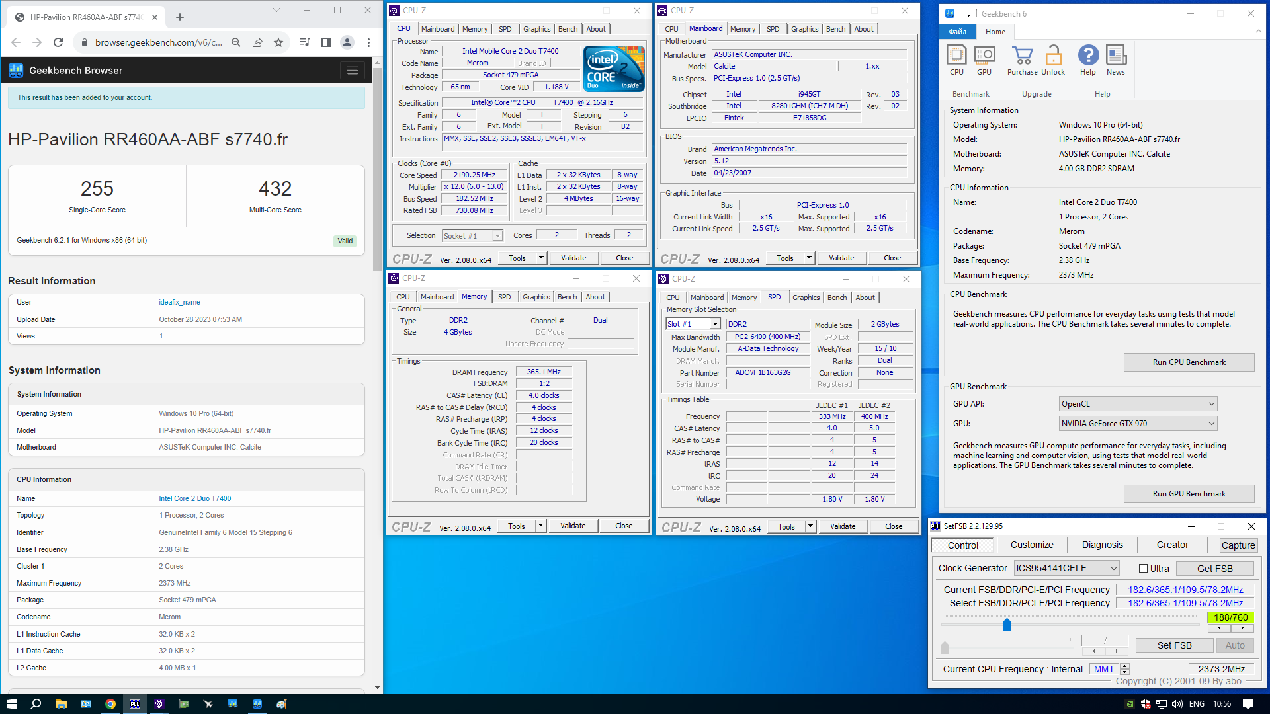Open the Intel Core 2 Duo T7400 link

(194, 498)
